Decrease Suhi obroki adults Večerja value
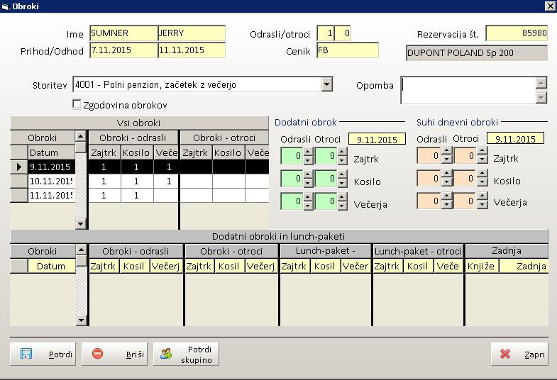The image size is (557, 380). (x=446, y=205)
